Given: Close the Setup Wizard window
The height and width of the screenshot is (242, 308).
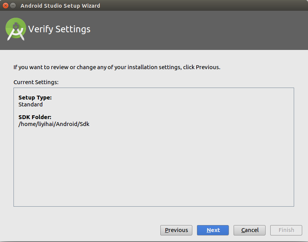Looking at the screenshot, I should pyautogui.click(x=5, y=5).
